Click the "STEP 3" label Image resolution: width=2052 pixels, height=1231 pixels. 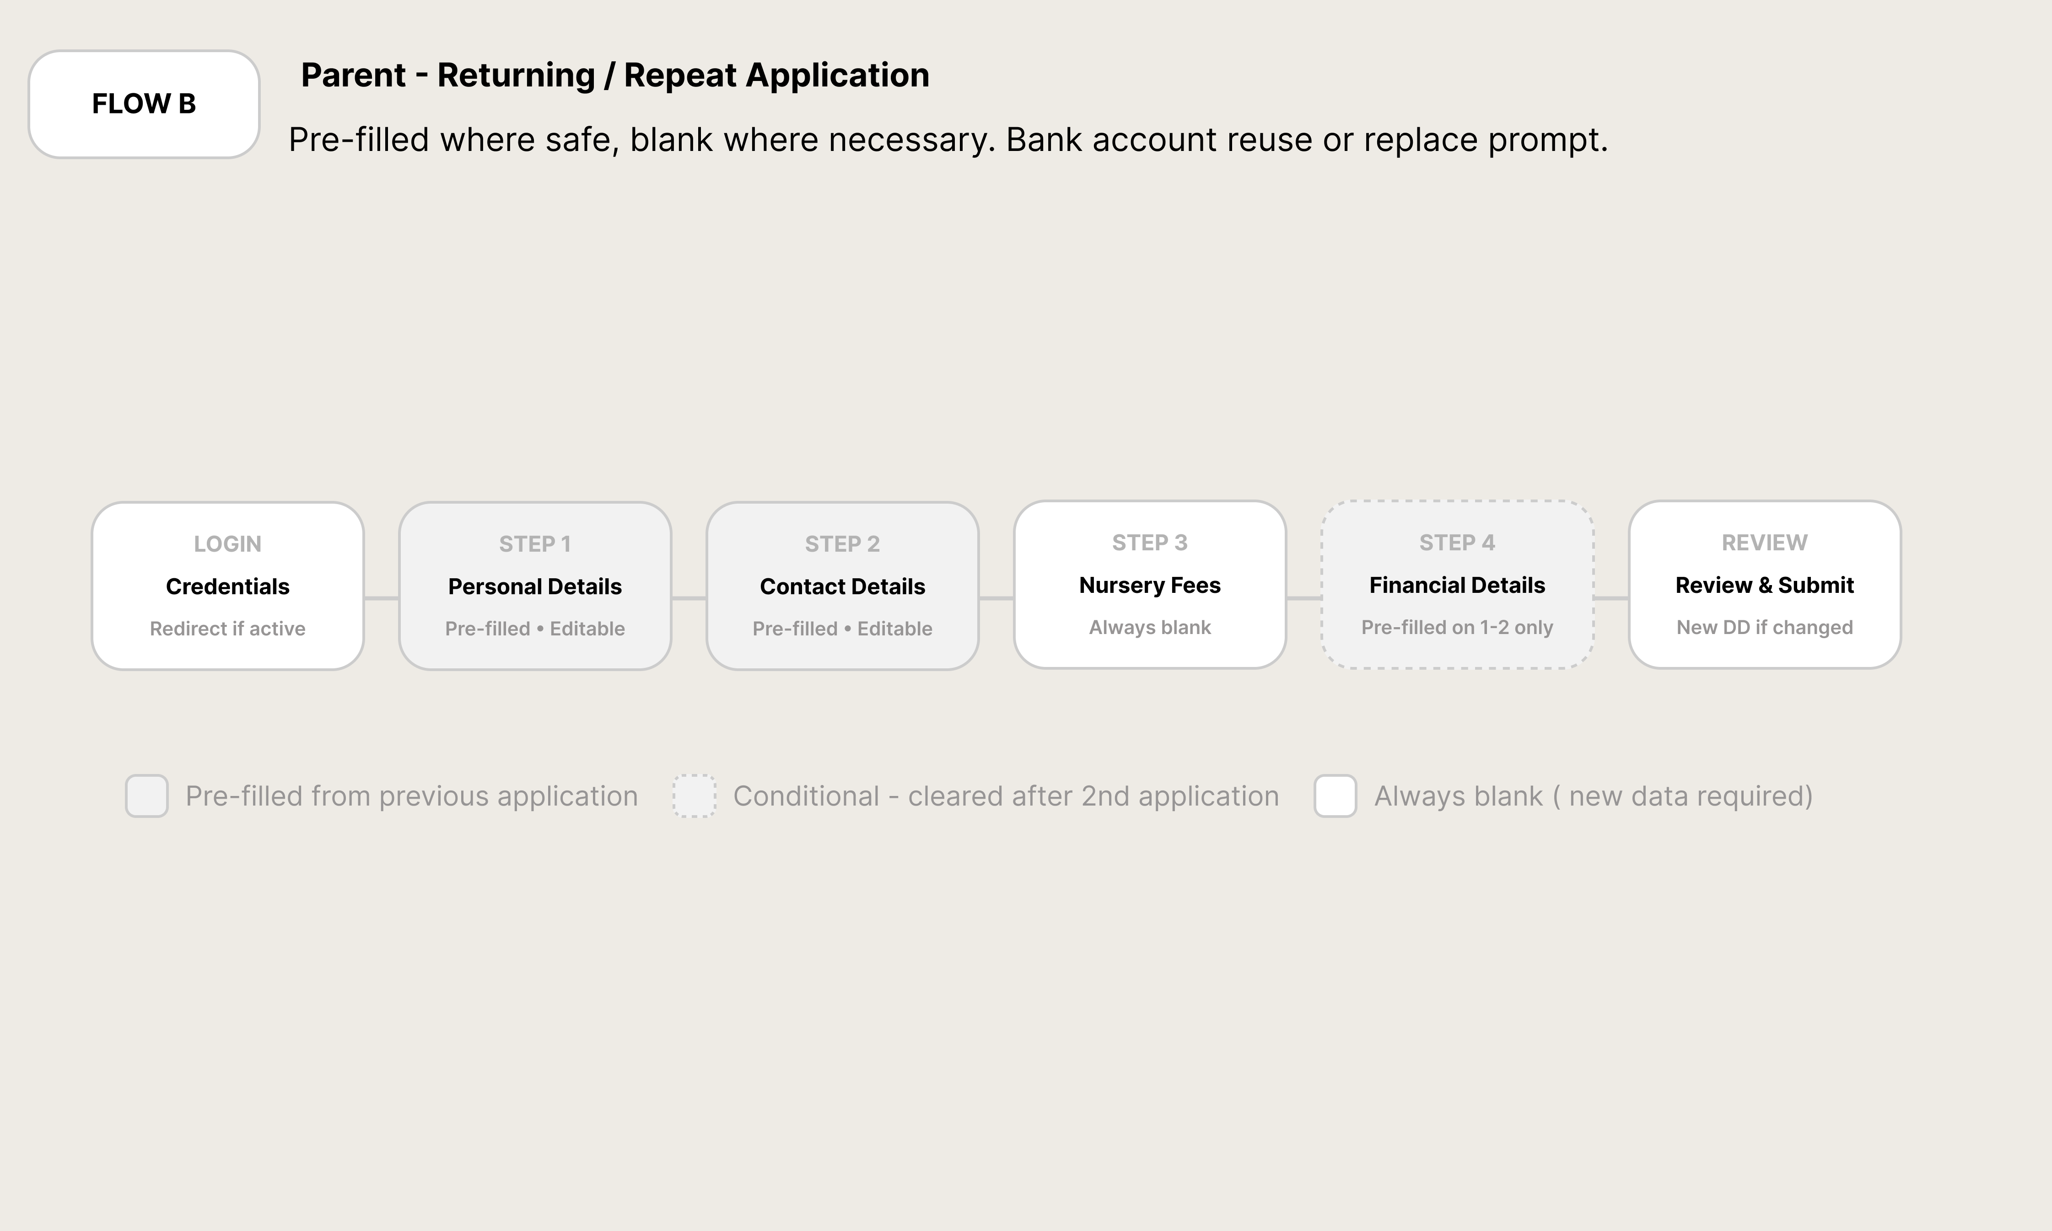[1150, 543]
